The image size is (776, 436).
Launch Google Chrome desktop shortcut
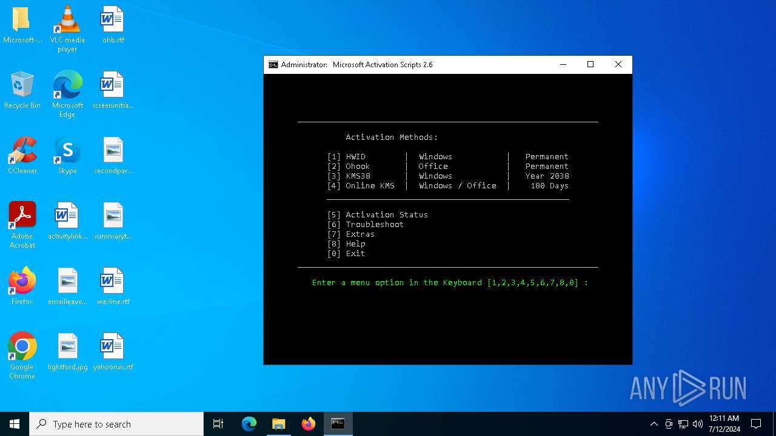tap(22, 355)
